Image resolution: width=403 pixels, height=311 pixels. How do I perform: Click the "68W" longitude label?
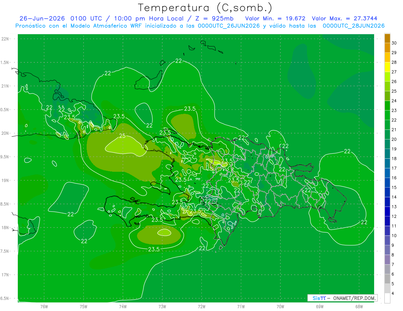pyautogui.click(x=359, y=307)
